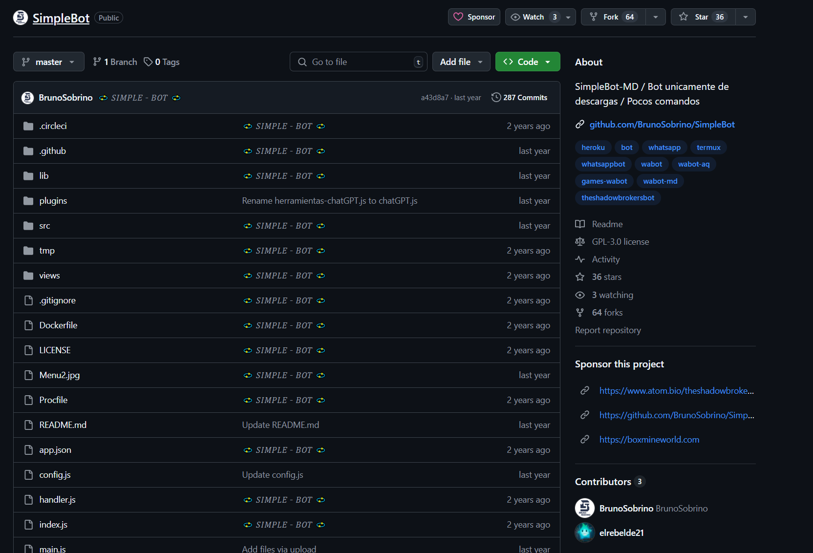Click the fork icon on the Fork button
Screen dimensions: 813x553
594,17
